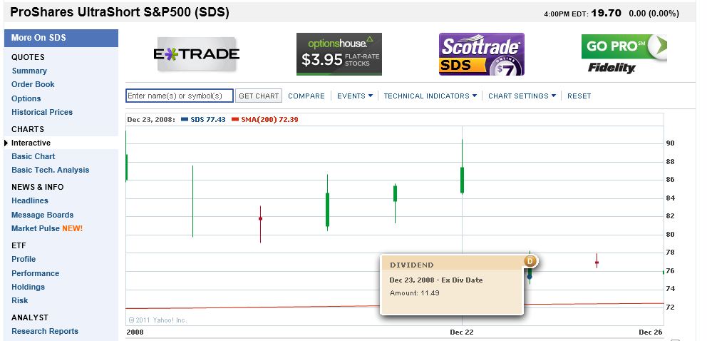Open the Order Book link

coord(33,84)
